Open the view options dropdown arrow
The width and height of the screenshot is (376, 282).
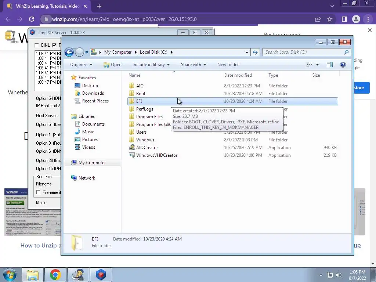317,65
